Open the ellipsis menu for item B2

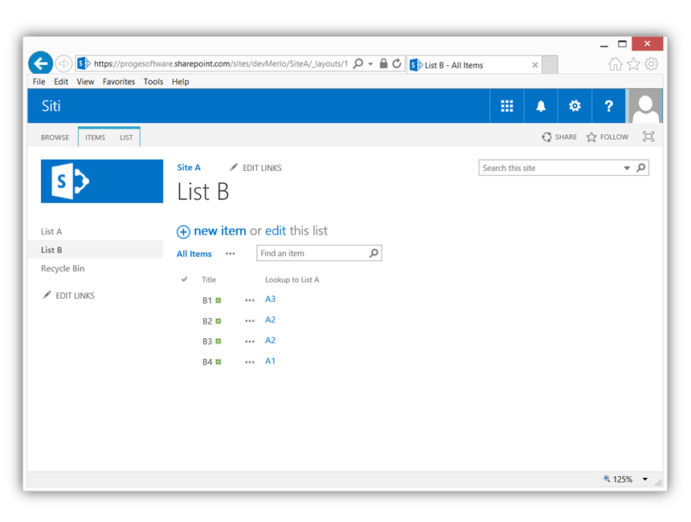[250, 320]
